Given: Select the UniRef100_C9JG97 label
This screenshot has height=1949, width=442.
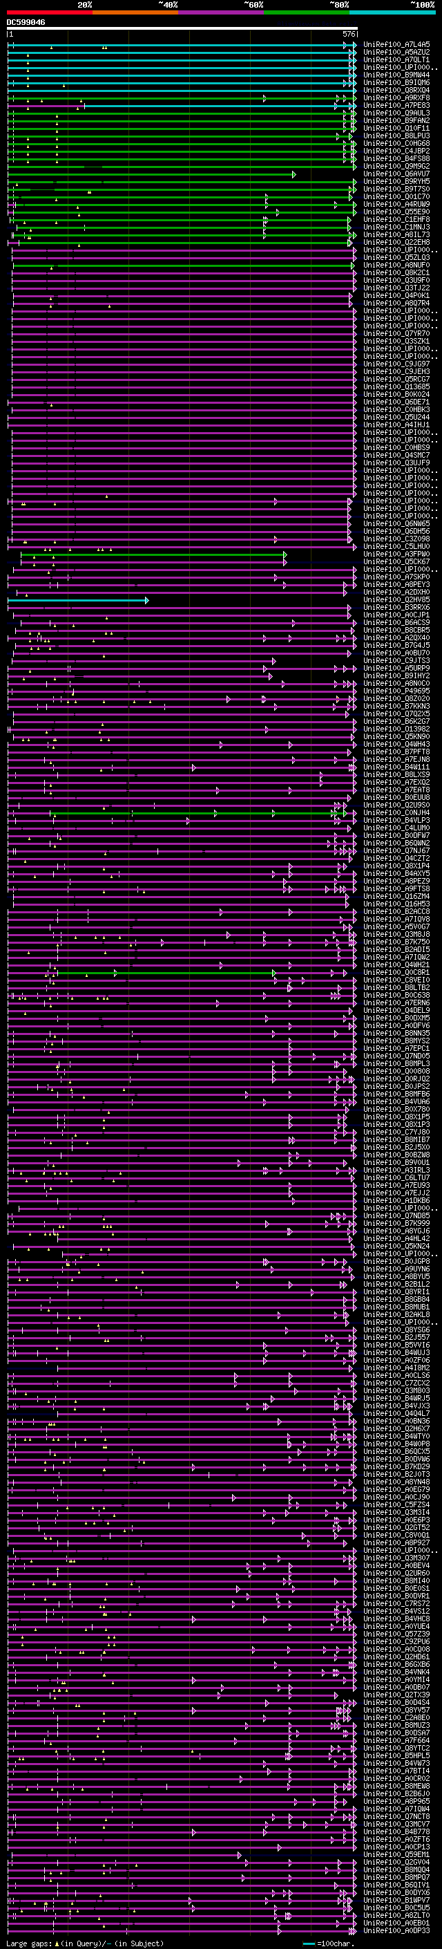Looking at the screenshot, I should click(396, 364).
